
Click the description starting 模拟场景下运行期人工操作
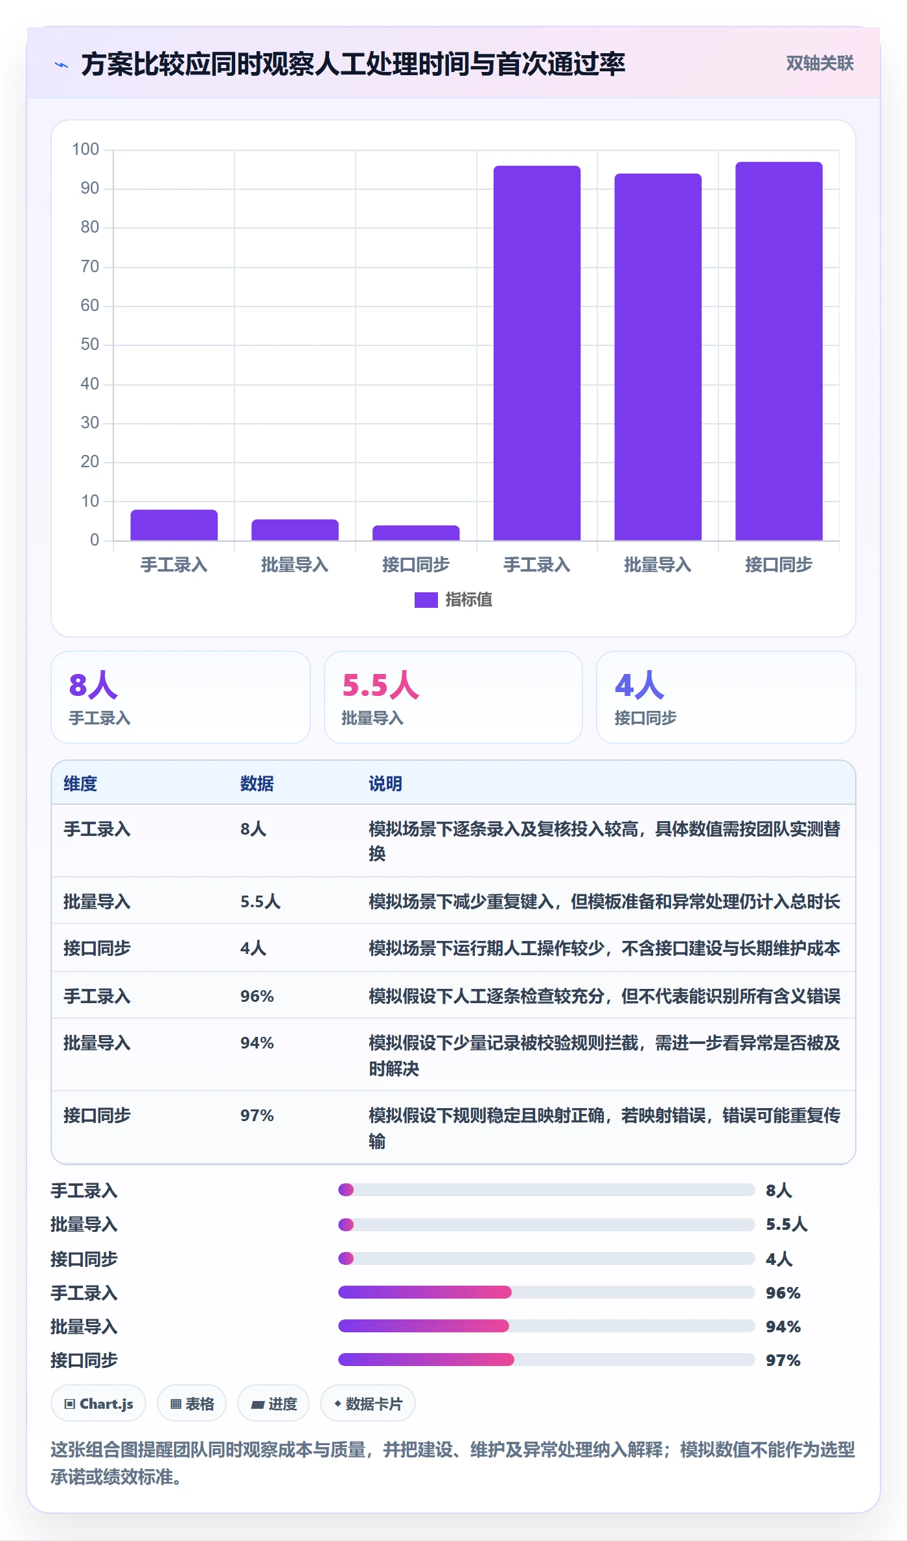click(x=604, y=948)
